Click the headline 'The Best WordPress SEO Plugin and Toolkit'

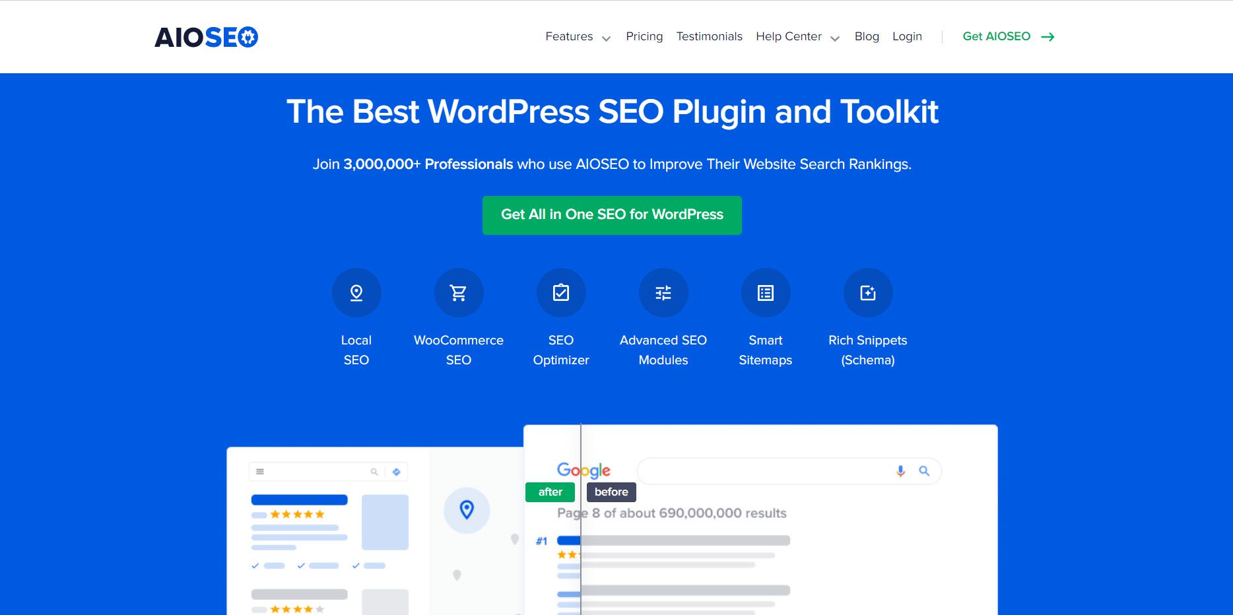[x=612, y=112]
